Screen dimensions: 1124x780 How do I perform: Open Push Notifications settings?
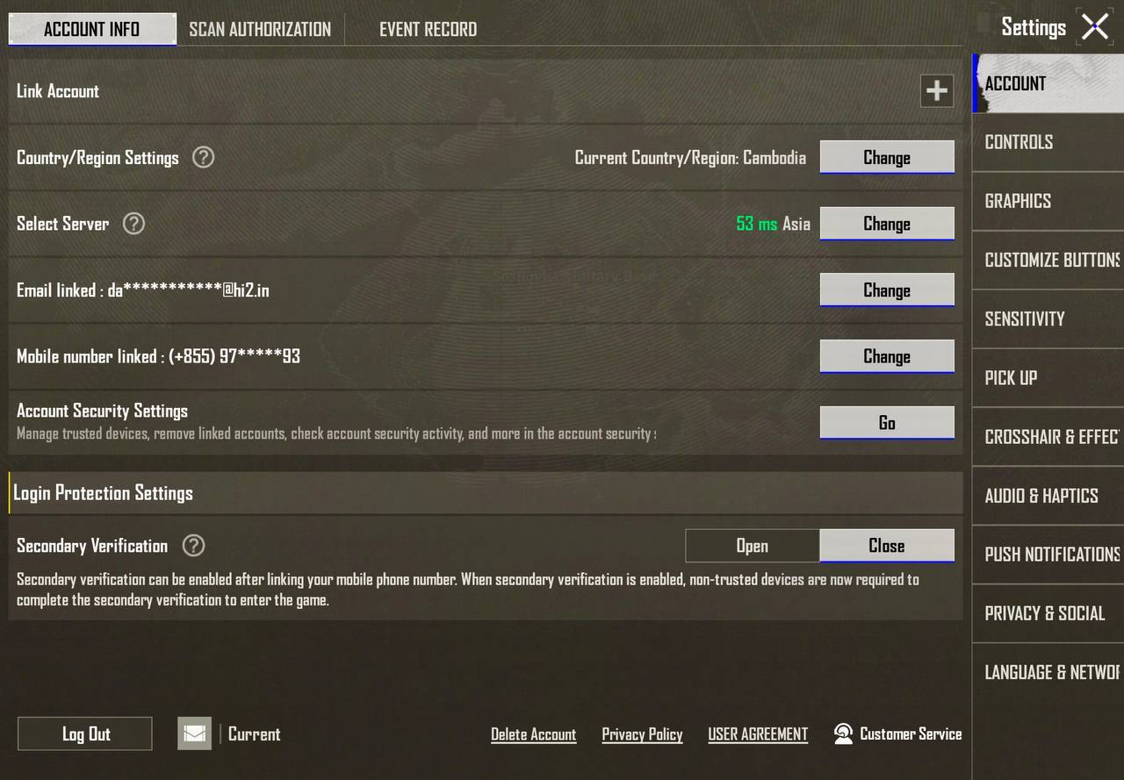pos(1048,555)
